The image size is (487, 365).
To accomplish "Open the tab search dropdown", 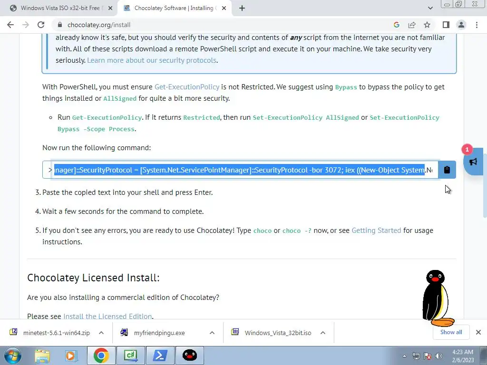I will [430, 8].
